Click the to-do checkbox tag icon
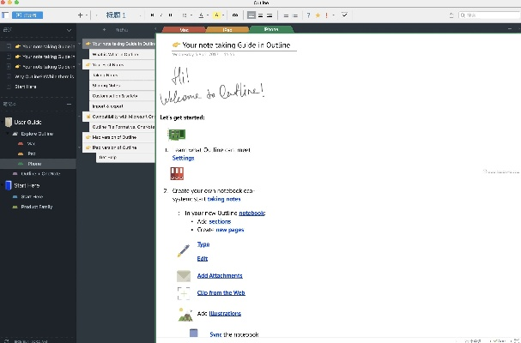 point(344,15)
